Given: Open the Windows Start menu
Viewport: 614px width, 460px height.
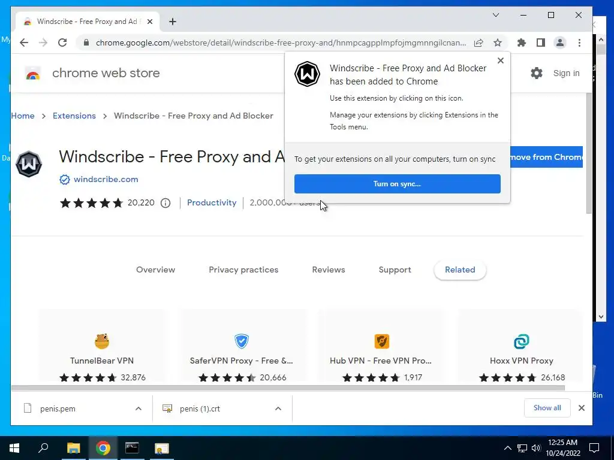Looking at the screenshot, I should coord(14,448).
